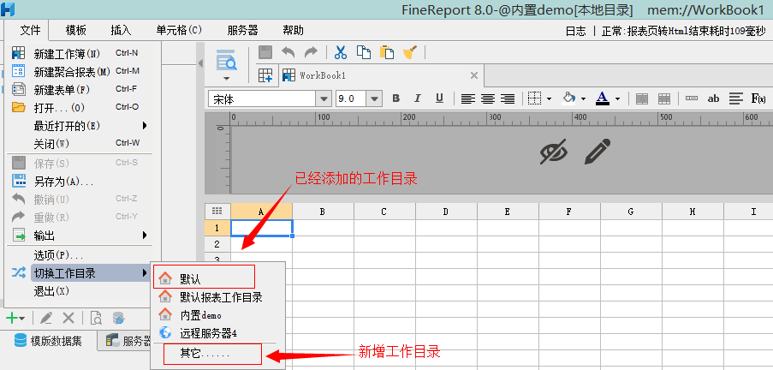
Task: Expand font color dropdown arrow
Action: click(x=617, y=99)
